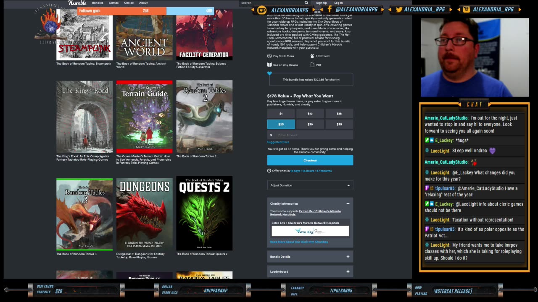Click the Now Playing ticker panel
Image resolution: width=538 pixels, height=302 pixels.
(x=454, y=290)
